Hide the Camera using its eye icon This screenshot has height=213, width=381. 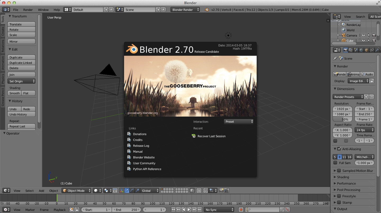pos(364,35)
